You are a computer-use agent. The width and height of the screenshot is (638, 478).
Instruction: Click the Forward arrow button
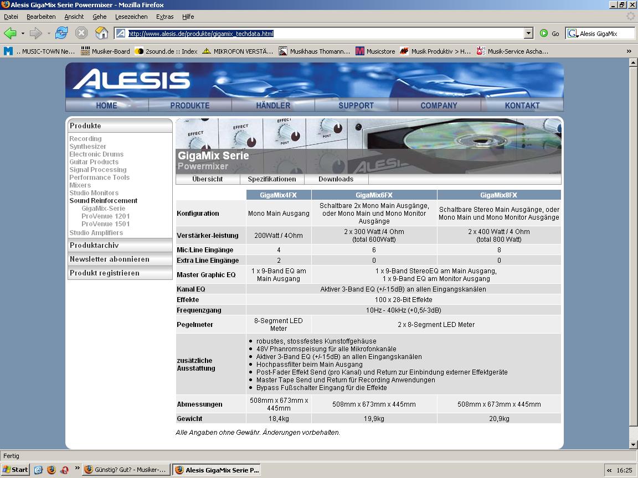pos(36,33)
